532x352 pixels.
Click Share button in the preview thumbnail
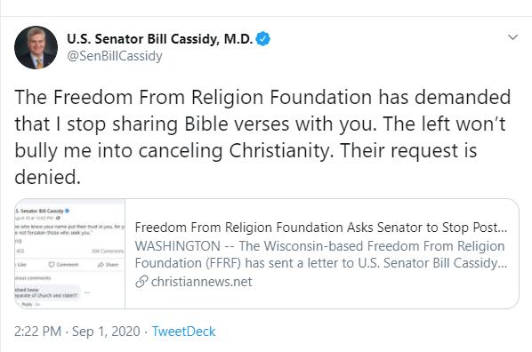pos(108,265)
